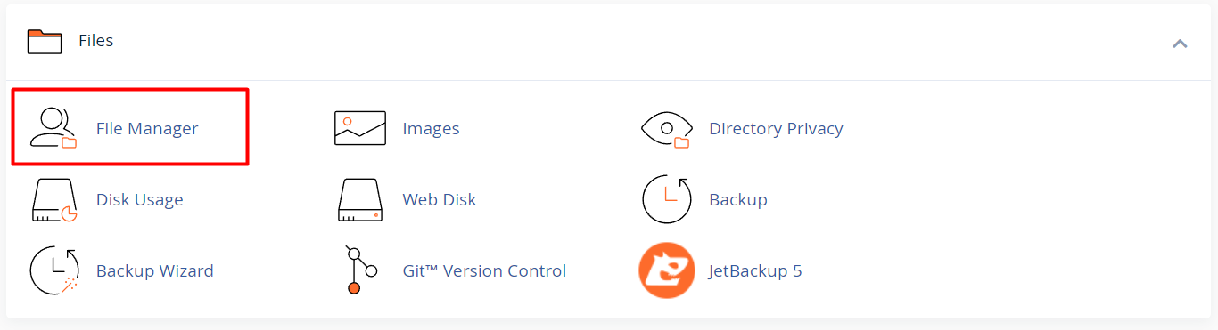This screenshot has height=330, width=1218.
Task: Collapse the Files section chevron
Action: pos(1180,43)
